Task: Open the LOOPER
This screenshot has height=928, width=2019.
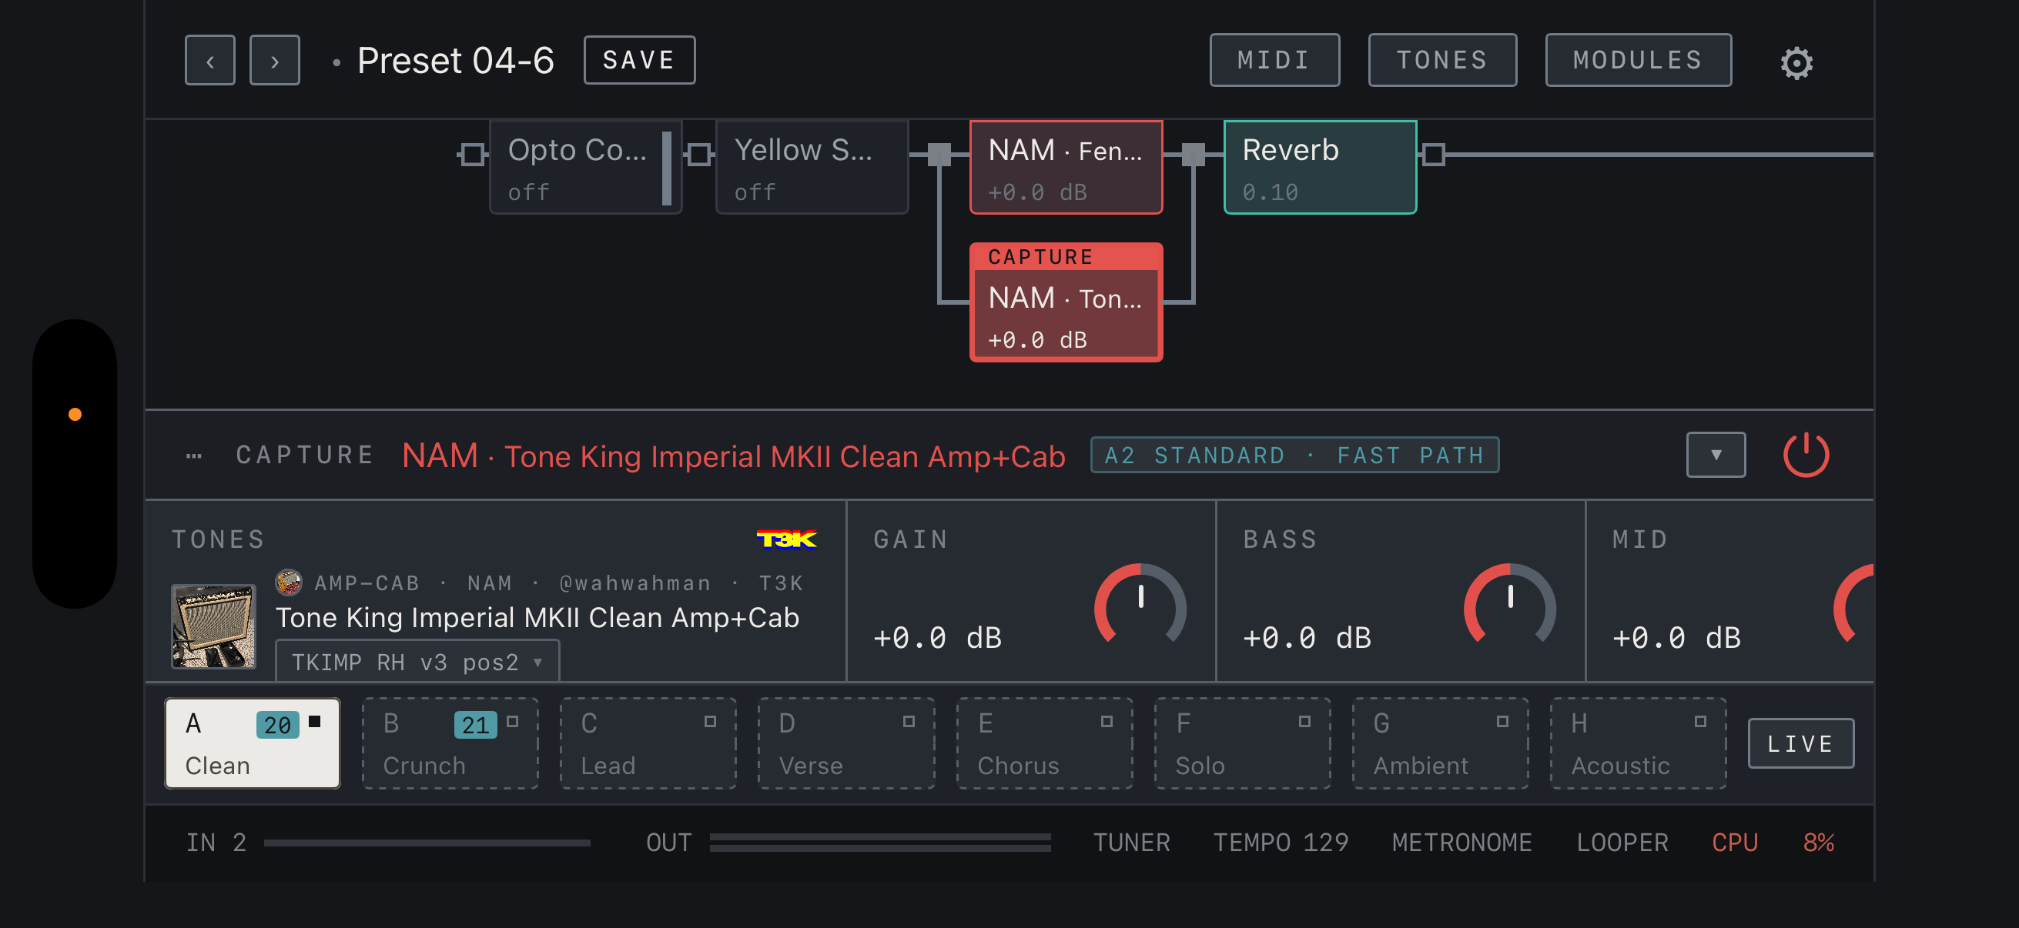Action: [x=1622, y=842]
